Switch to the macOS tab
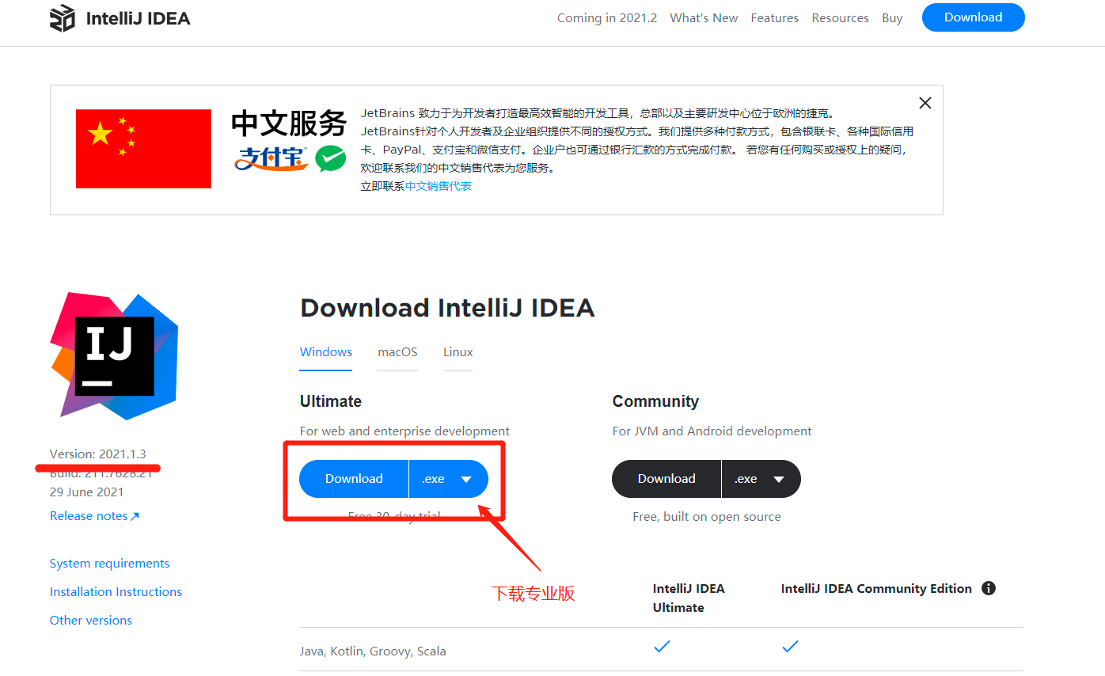This screenshot has width=1105, height=676. [x=397, y=352]
